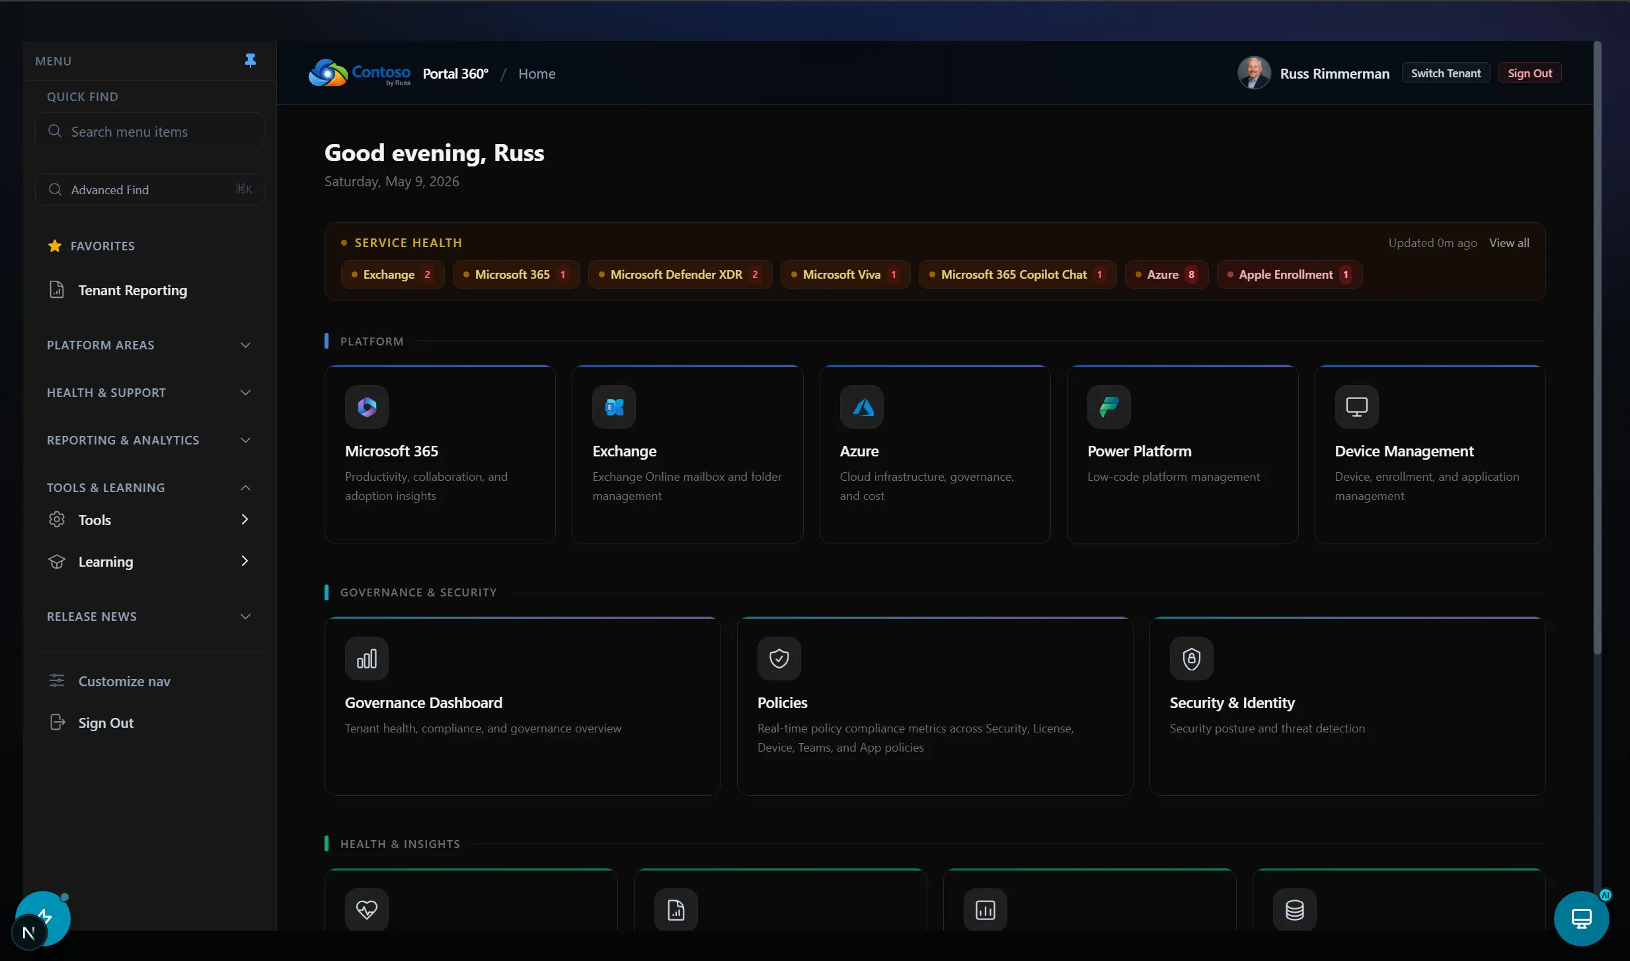The height and width of the screenshot is (961, 1630).
Task: Open Microsoft 365 service health chip
Action: [x=516, y=274]
